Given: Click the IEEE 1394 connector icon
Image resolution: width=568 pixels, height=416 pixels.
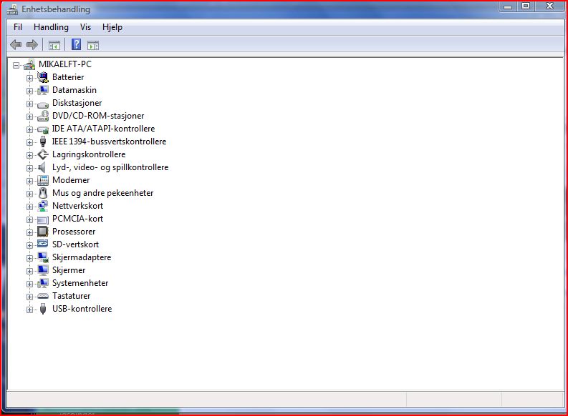Looking at the screenshot, I should 43,142.
